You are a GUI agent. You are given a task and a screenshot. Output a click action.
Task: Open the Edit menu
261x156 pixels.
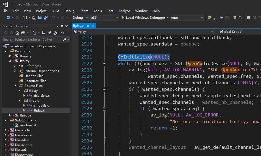point(16,11)
